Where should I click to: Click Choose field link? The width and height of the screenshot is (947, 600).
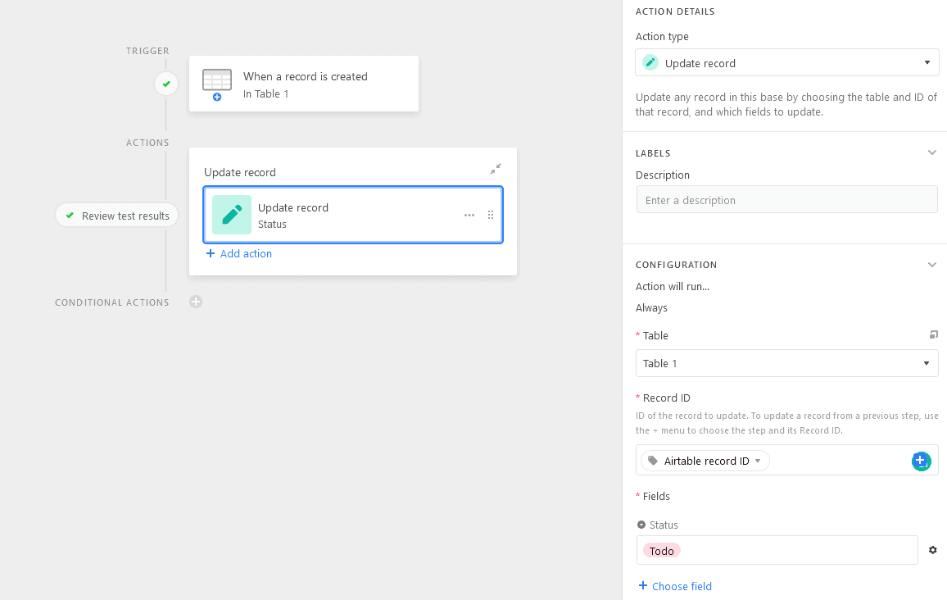(x=675, y=586)
